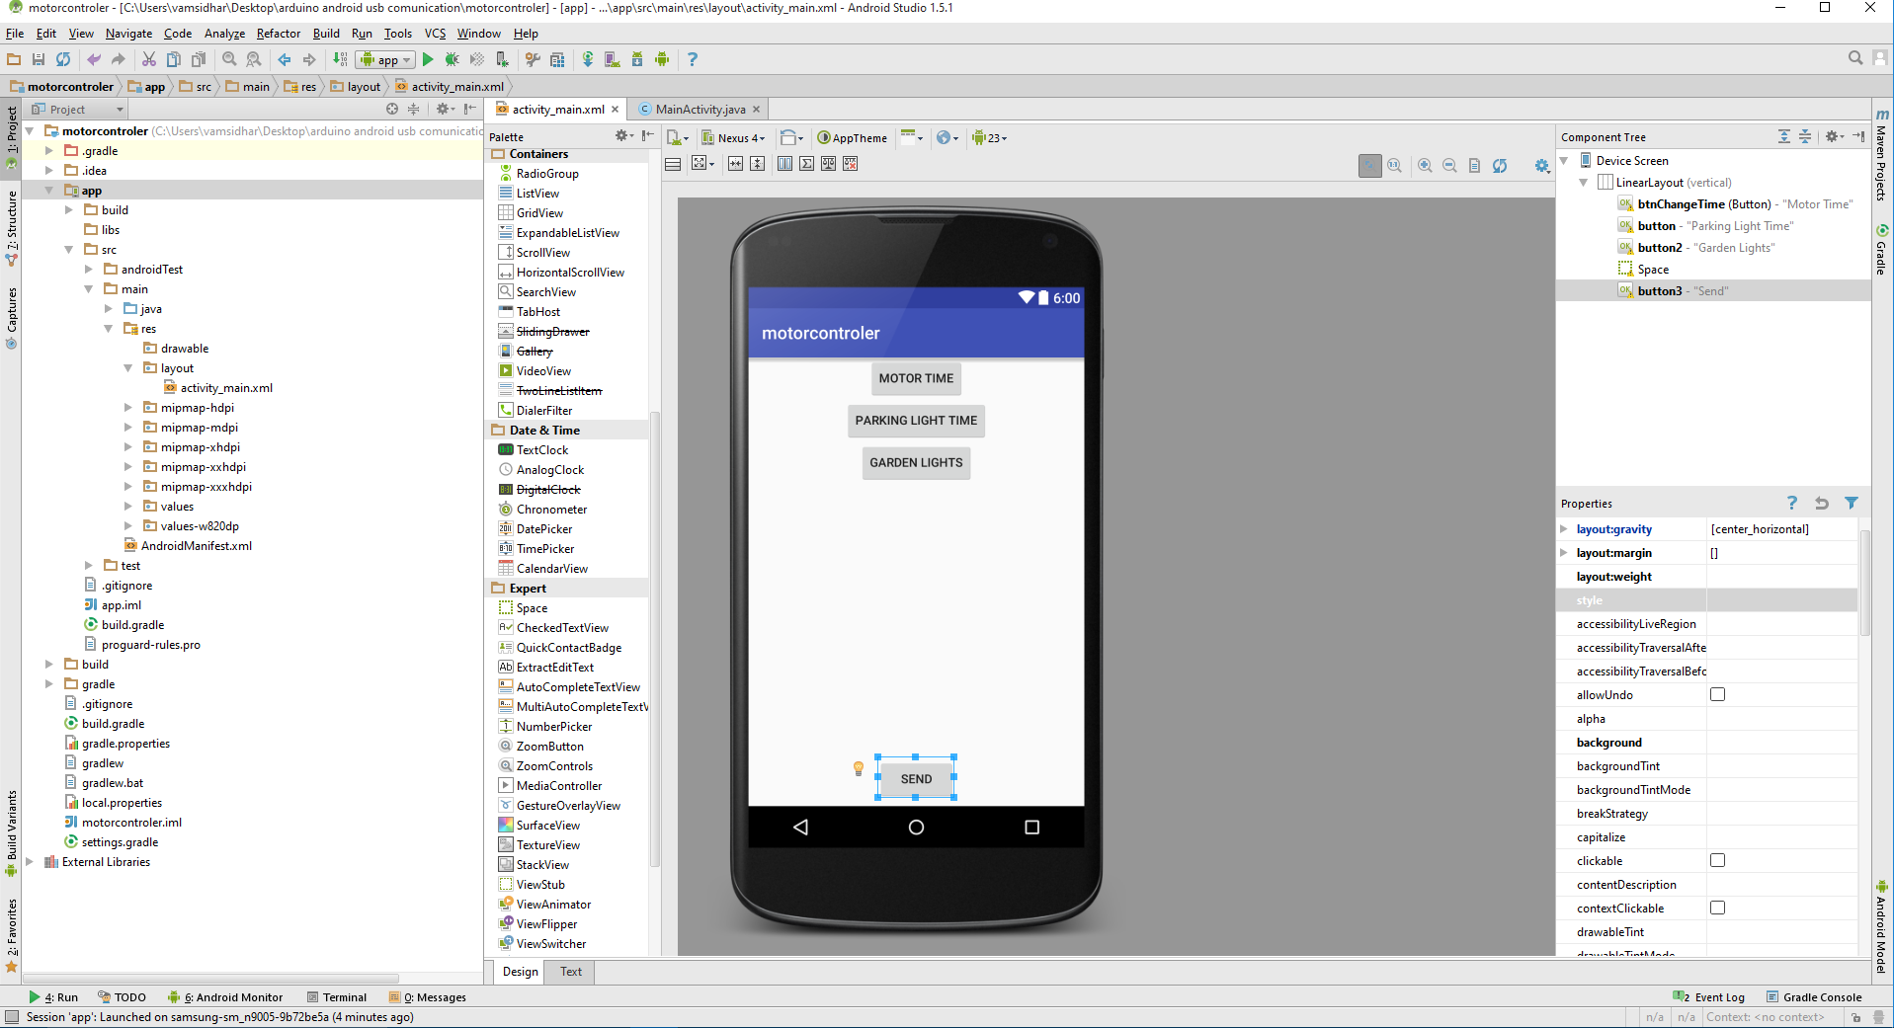Open the locale globe dropdown
The height and width of the screenshot is (1028, 1894).
coord(947,137)
